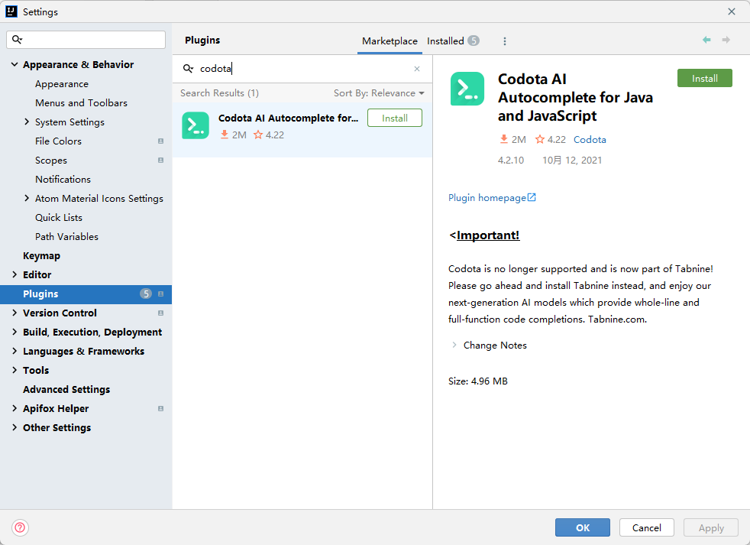
Task: Expand the Other Settings section
Action: click(15, 427)
